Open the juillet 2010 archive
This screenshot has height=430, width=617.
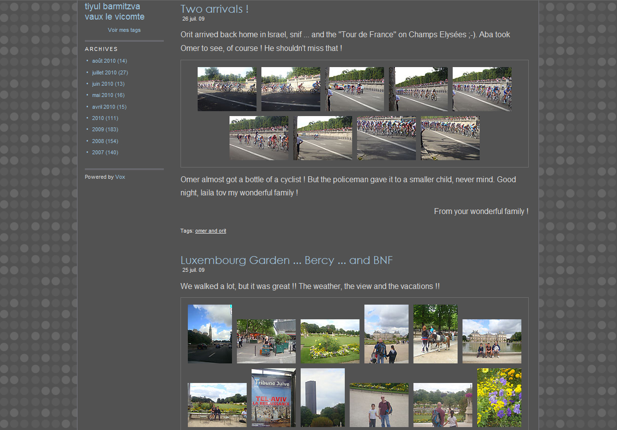(104, 72)
